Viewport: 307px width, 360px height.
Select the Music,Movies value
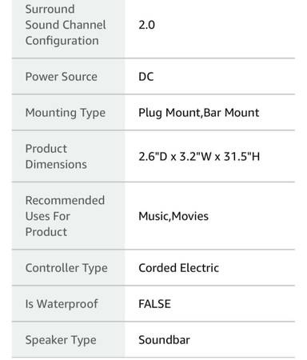pos(173,216)
